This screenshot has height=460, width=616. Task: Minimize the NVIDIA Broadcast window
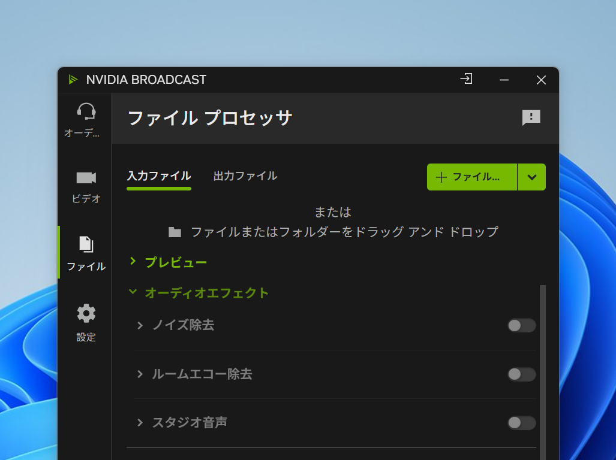[504, 80]
